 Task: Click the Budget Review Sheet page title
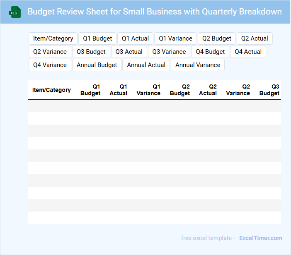(x=155, y=12)
